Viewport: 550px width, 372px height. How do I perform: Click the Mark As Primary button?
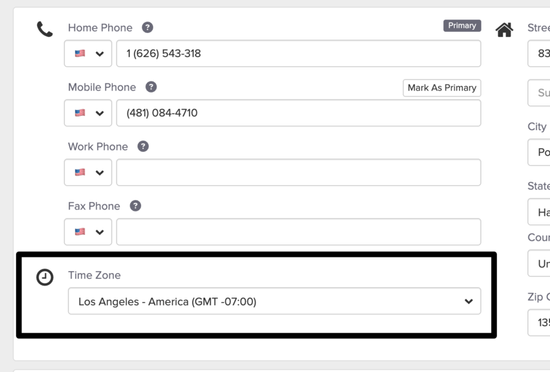pyautogui.click(x=442, y=88)
